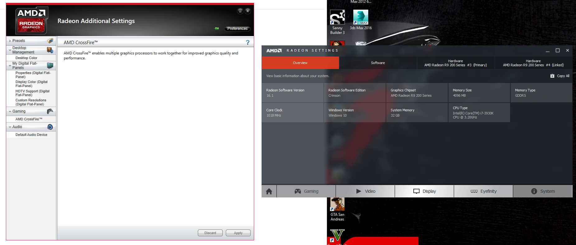The height and width of the screenshot is (245, 576).
Task: Switch to the Software tab
Action: 378,63
